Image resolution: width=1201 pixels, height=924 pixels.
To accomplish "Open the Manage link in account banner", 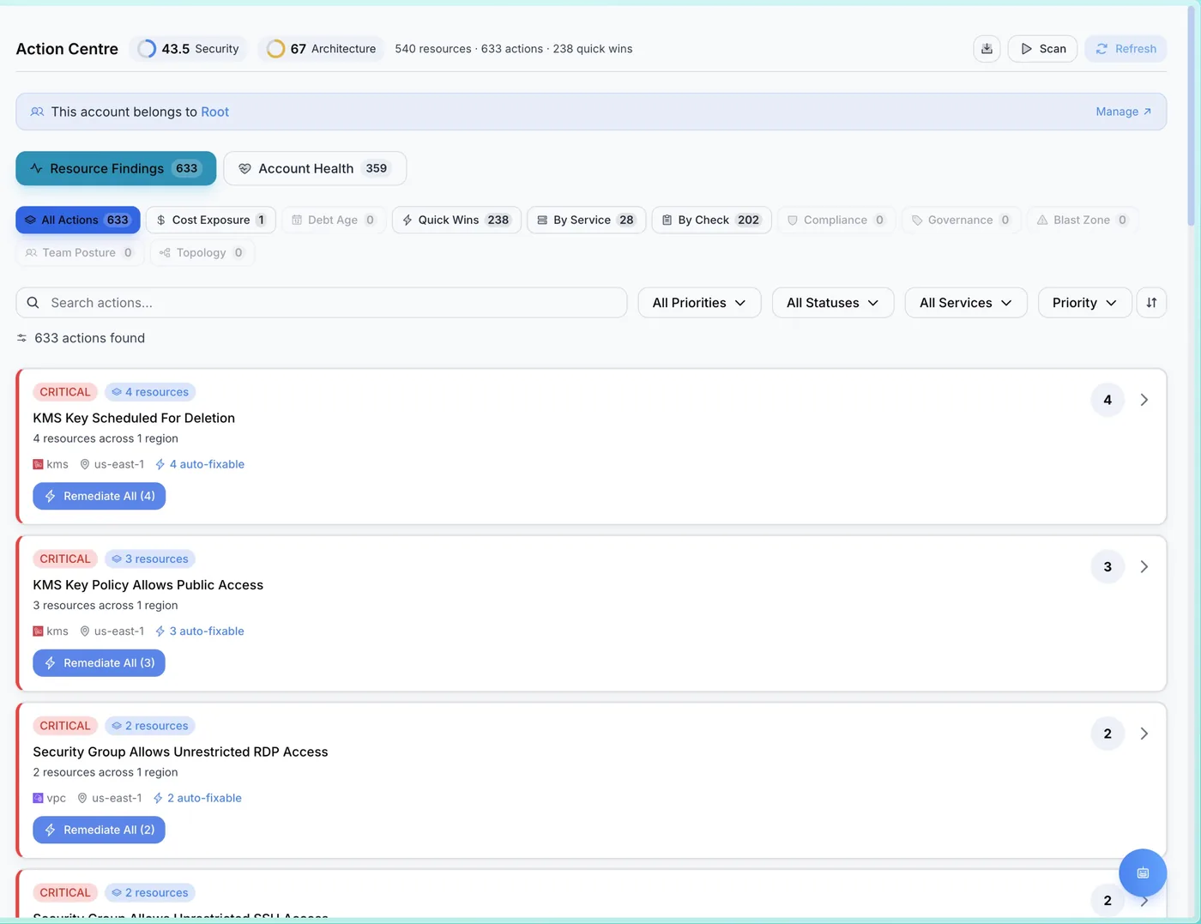I will 1124,112.
